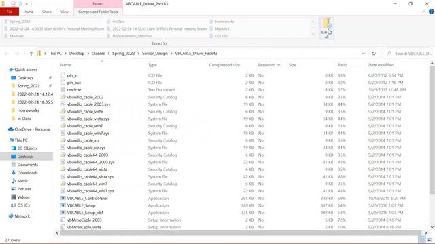Sort by Compressed size column header
Viewport: 435px width, 244px height.
(x=224, y=65)
